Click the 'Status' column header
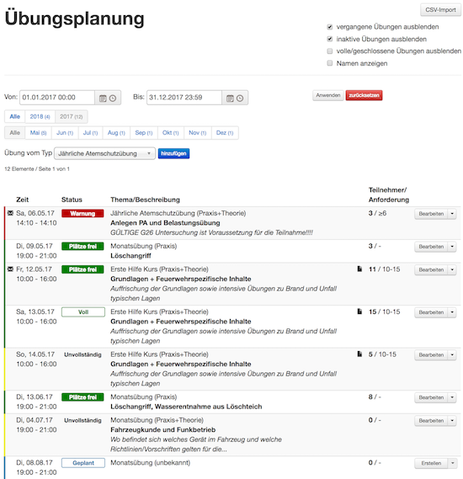The width and height of the screenshot is (463, 479). [x=72, y=200]
